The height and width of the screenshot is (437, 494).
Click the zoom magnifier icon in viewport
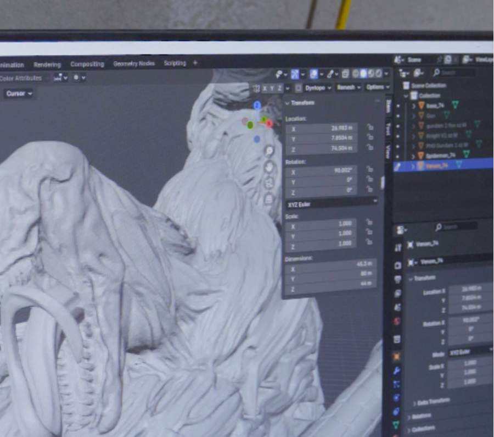click(x=269, y=151)
